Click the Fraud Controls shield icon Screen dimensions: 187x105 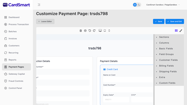click(x=6, y=81)
